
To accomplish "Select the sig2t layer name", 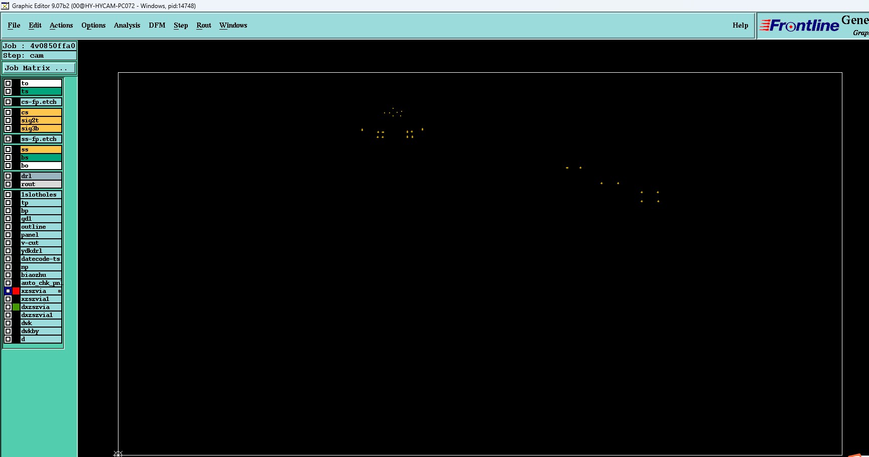I will point(41,120).
